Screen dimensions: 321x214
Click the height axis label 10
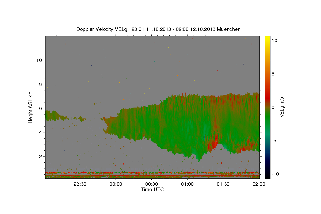39,60
